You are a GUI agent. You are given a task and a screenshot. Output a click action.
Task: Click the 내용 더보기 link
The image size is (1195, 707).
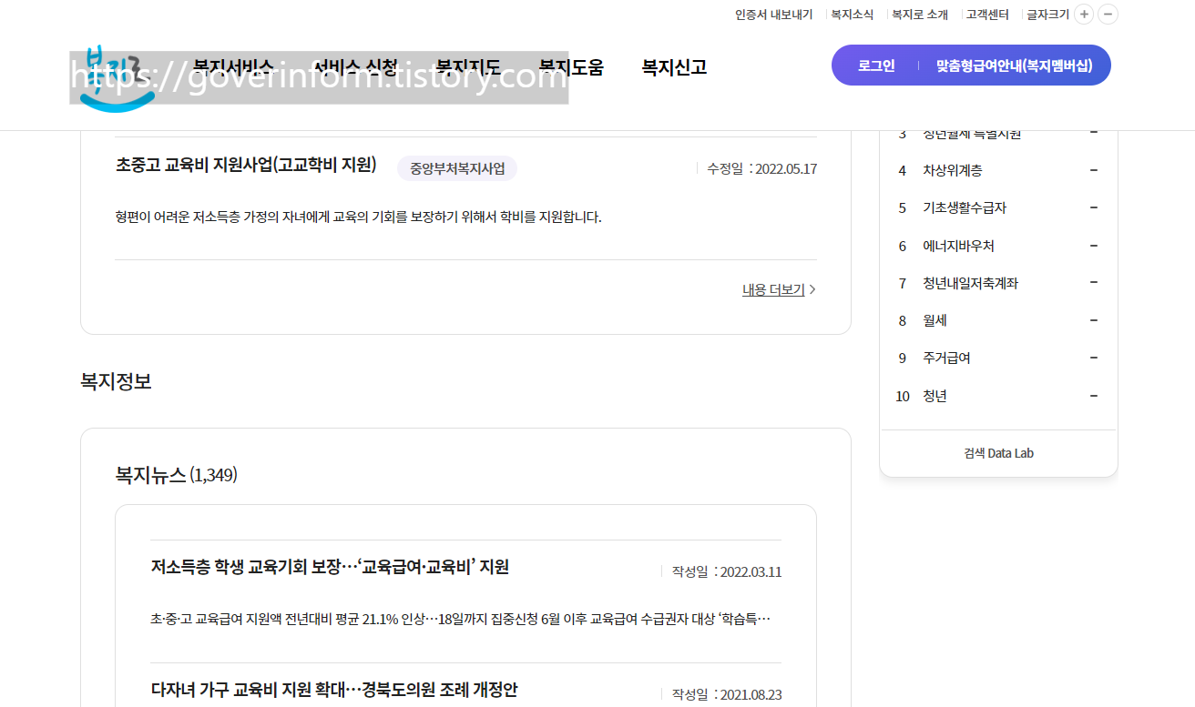772,288
